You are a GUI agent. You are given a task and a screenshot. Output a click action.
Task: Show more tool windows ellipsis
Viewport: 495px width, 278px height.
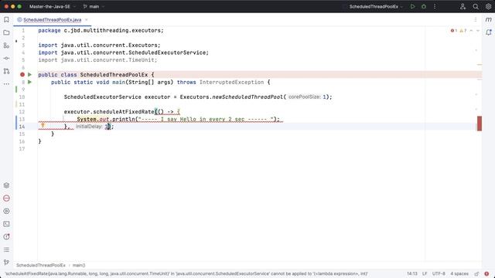pyautogui.click(x=6, y=84)
